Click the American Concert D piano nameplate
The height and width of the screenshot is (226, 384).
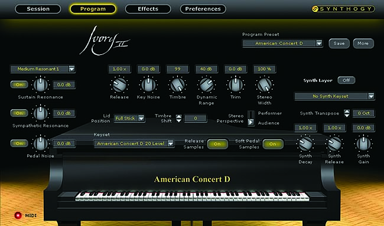(192, 179)
